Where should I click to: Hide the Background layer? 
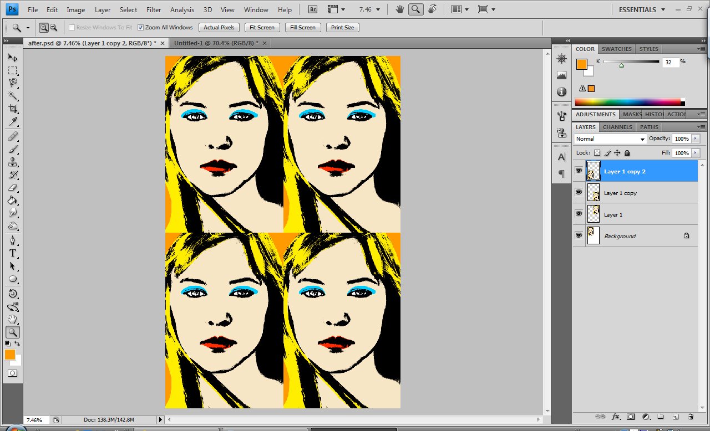[x=579, y=235]
